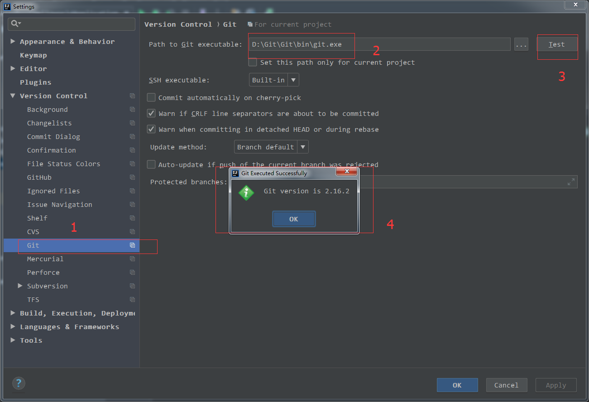Uncheck Warn if CRLF line separators
The image size is (589, 402).
(x=151, y=113)
